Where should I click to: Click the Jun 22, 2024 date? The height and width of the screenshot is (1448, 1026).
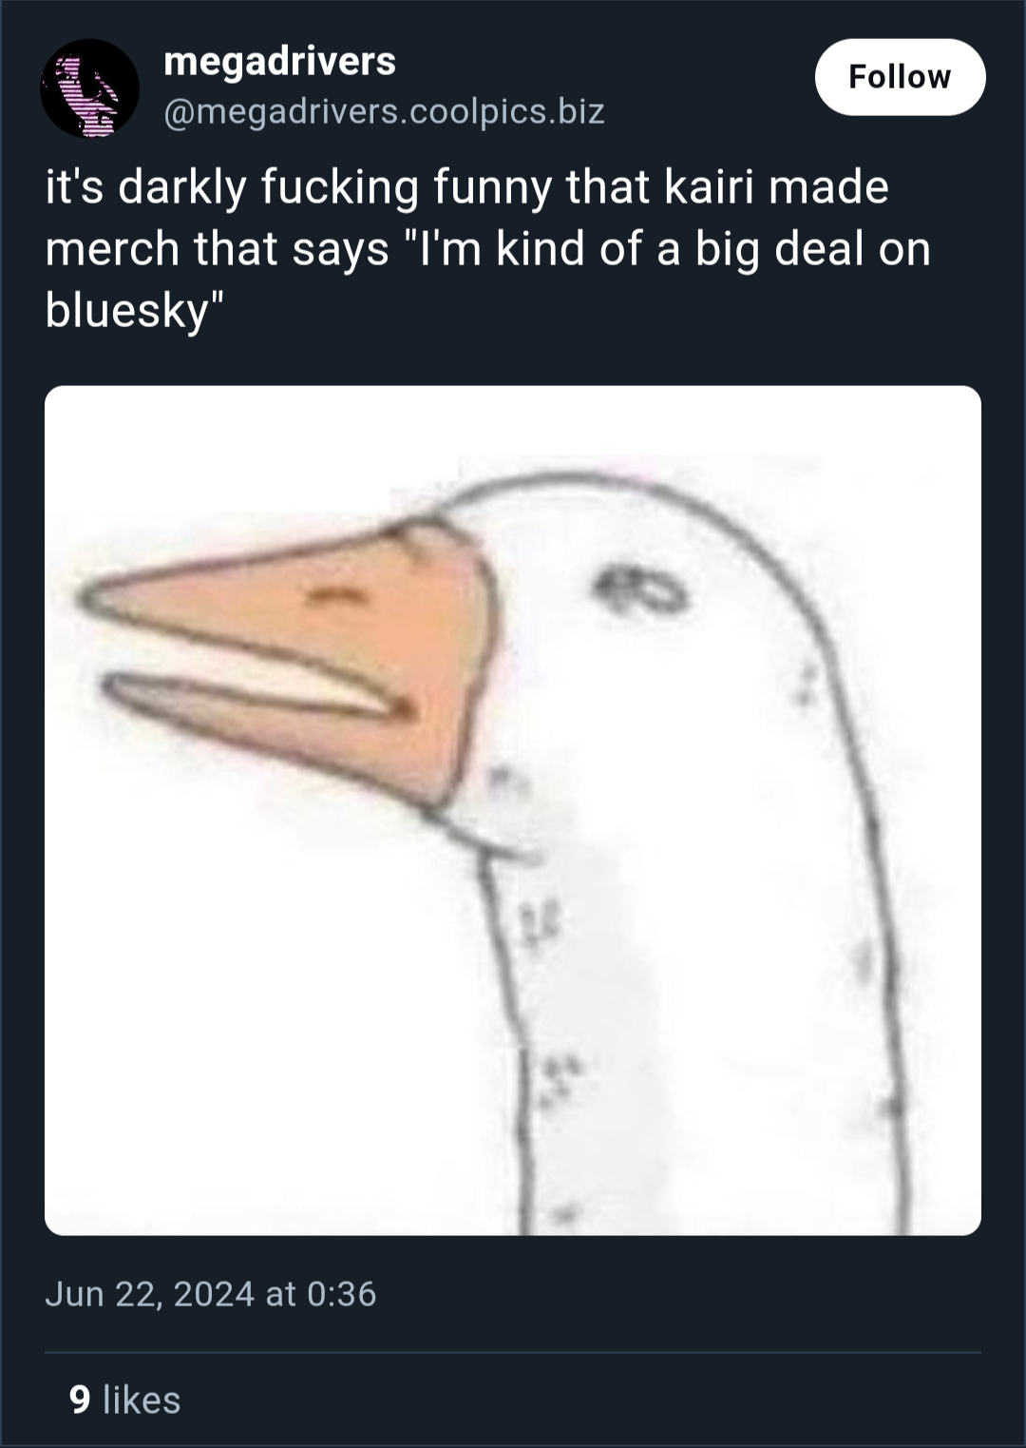click(150, 1294)
